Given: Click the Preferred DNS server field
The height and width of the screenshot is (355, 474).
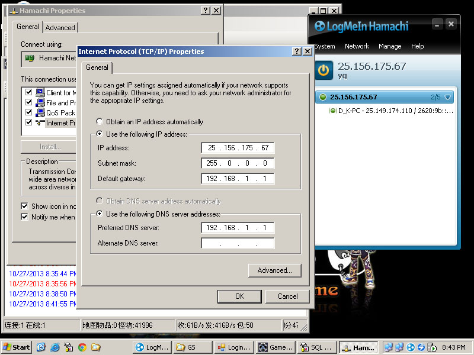Looking at the screenshot, I should click(x=238, y=228).
